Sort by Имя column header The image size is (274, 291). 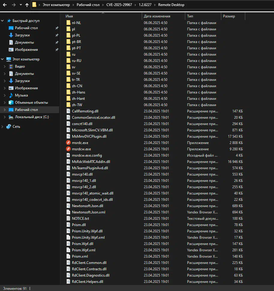click(x=69, y=16)
